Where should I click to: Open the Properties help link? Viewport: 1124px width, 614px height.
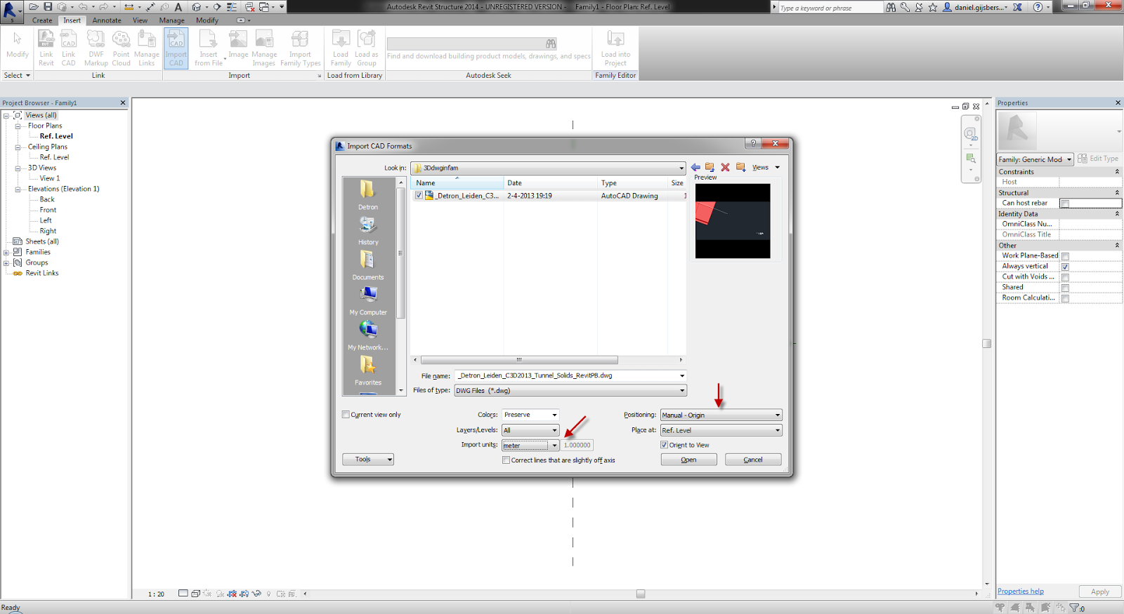[x=1021, y=592]
